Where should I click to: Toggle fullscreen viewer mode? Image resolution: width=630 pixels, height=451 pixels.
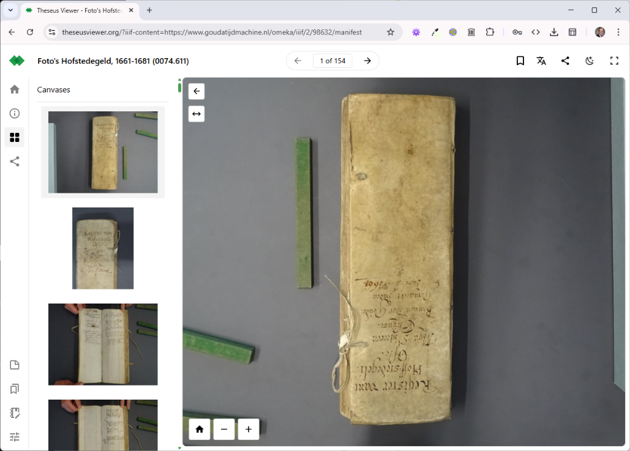coord(614,61)
